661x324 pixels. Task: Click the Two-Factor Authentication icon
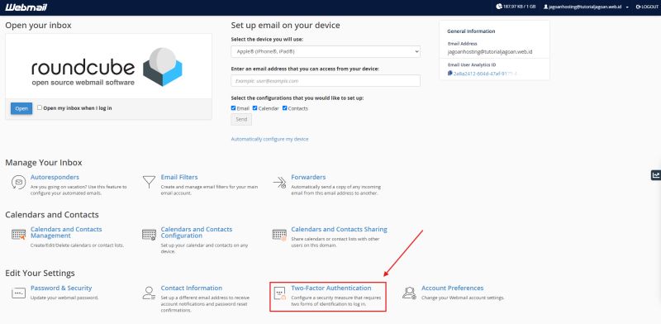pyautogui.click(x=280, y=293)
